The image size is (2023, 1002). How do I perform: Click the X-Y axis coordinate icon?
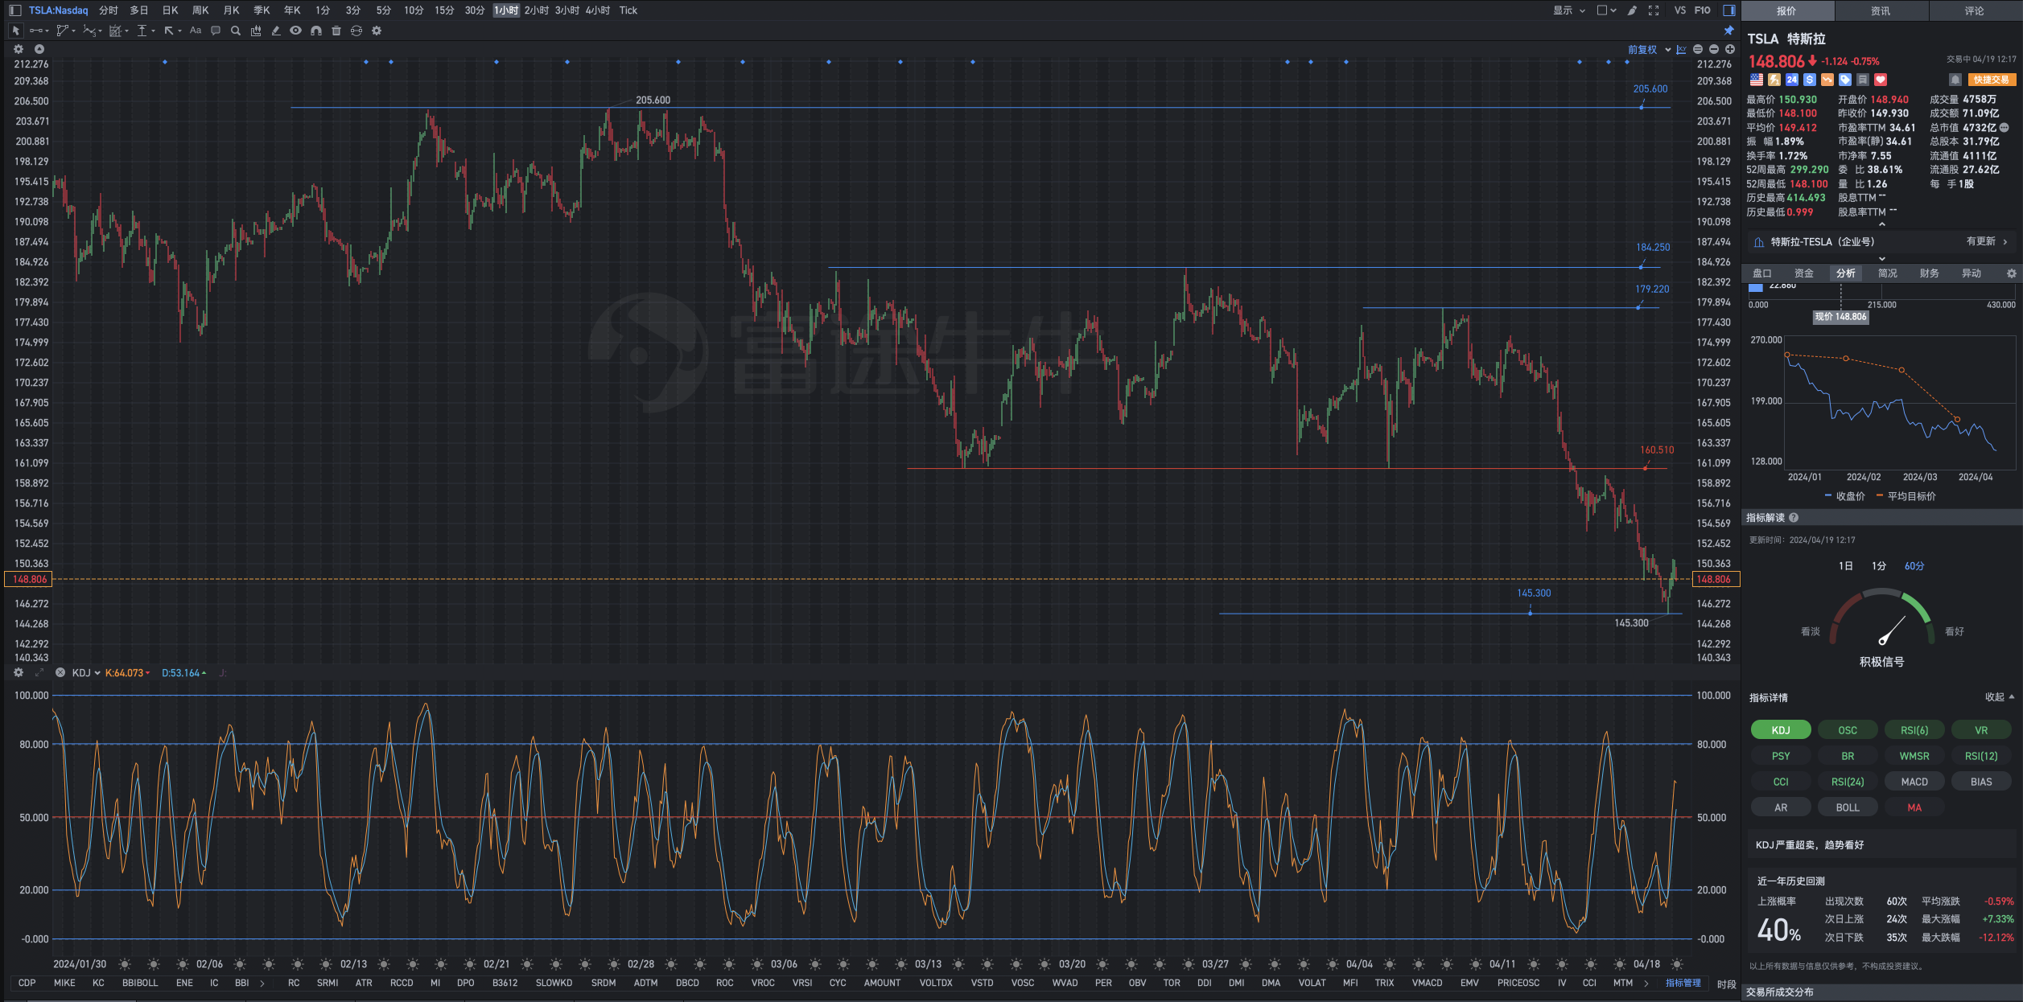(x=1682, y=50)
